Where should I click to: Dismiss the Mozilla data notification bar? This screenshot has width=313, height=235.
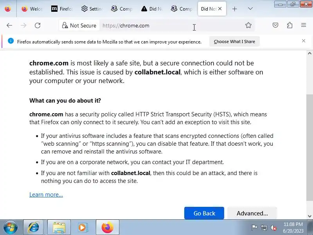(304, 41)
